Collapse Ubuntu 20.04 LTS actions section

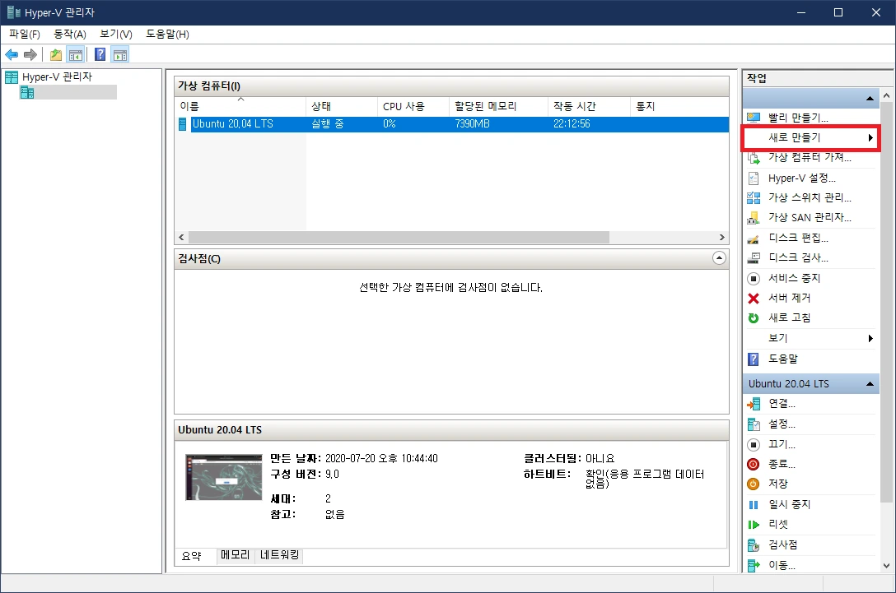pyautogui.click(x=870, y=384)
